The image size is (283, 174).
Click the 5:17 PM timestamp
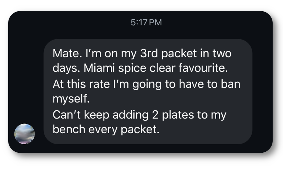click(146, 22)
